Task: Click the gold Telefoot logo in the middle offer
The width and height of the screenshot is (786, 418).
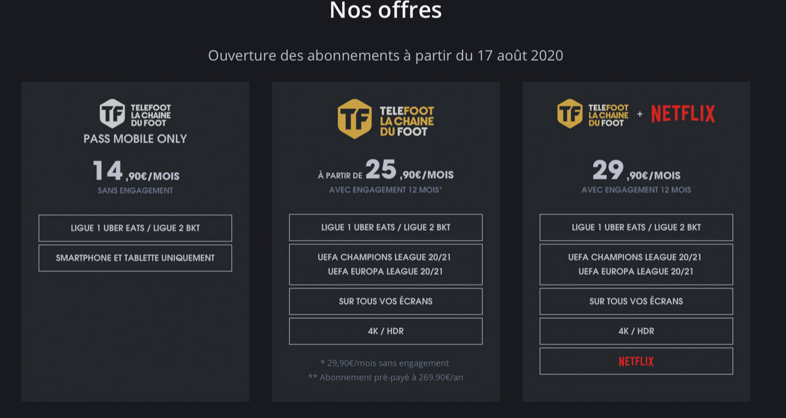Action: pyautogui.click(x=386, y=119)
